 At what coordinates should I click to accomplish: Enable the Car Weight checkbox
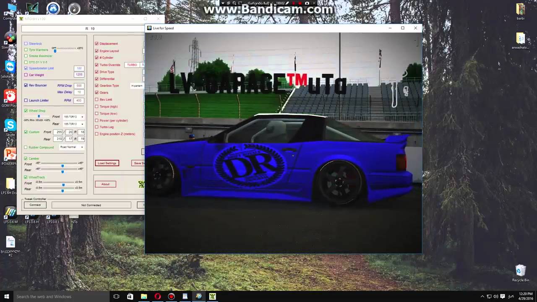pos(26,75)
